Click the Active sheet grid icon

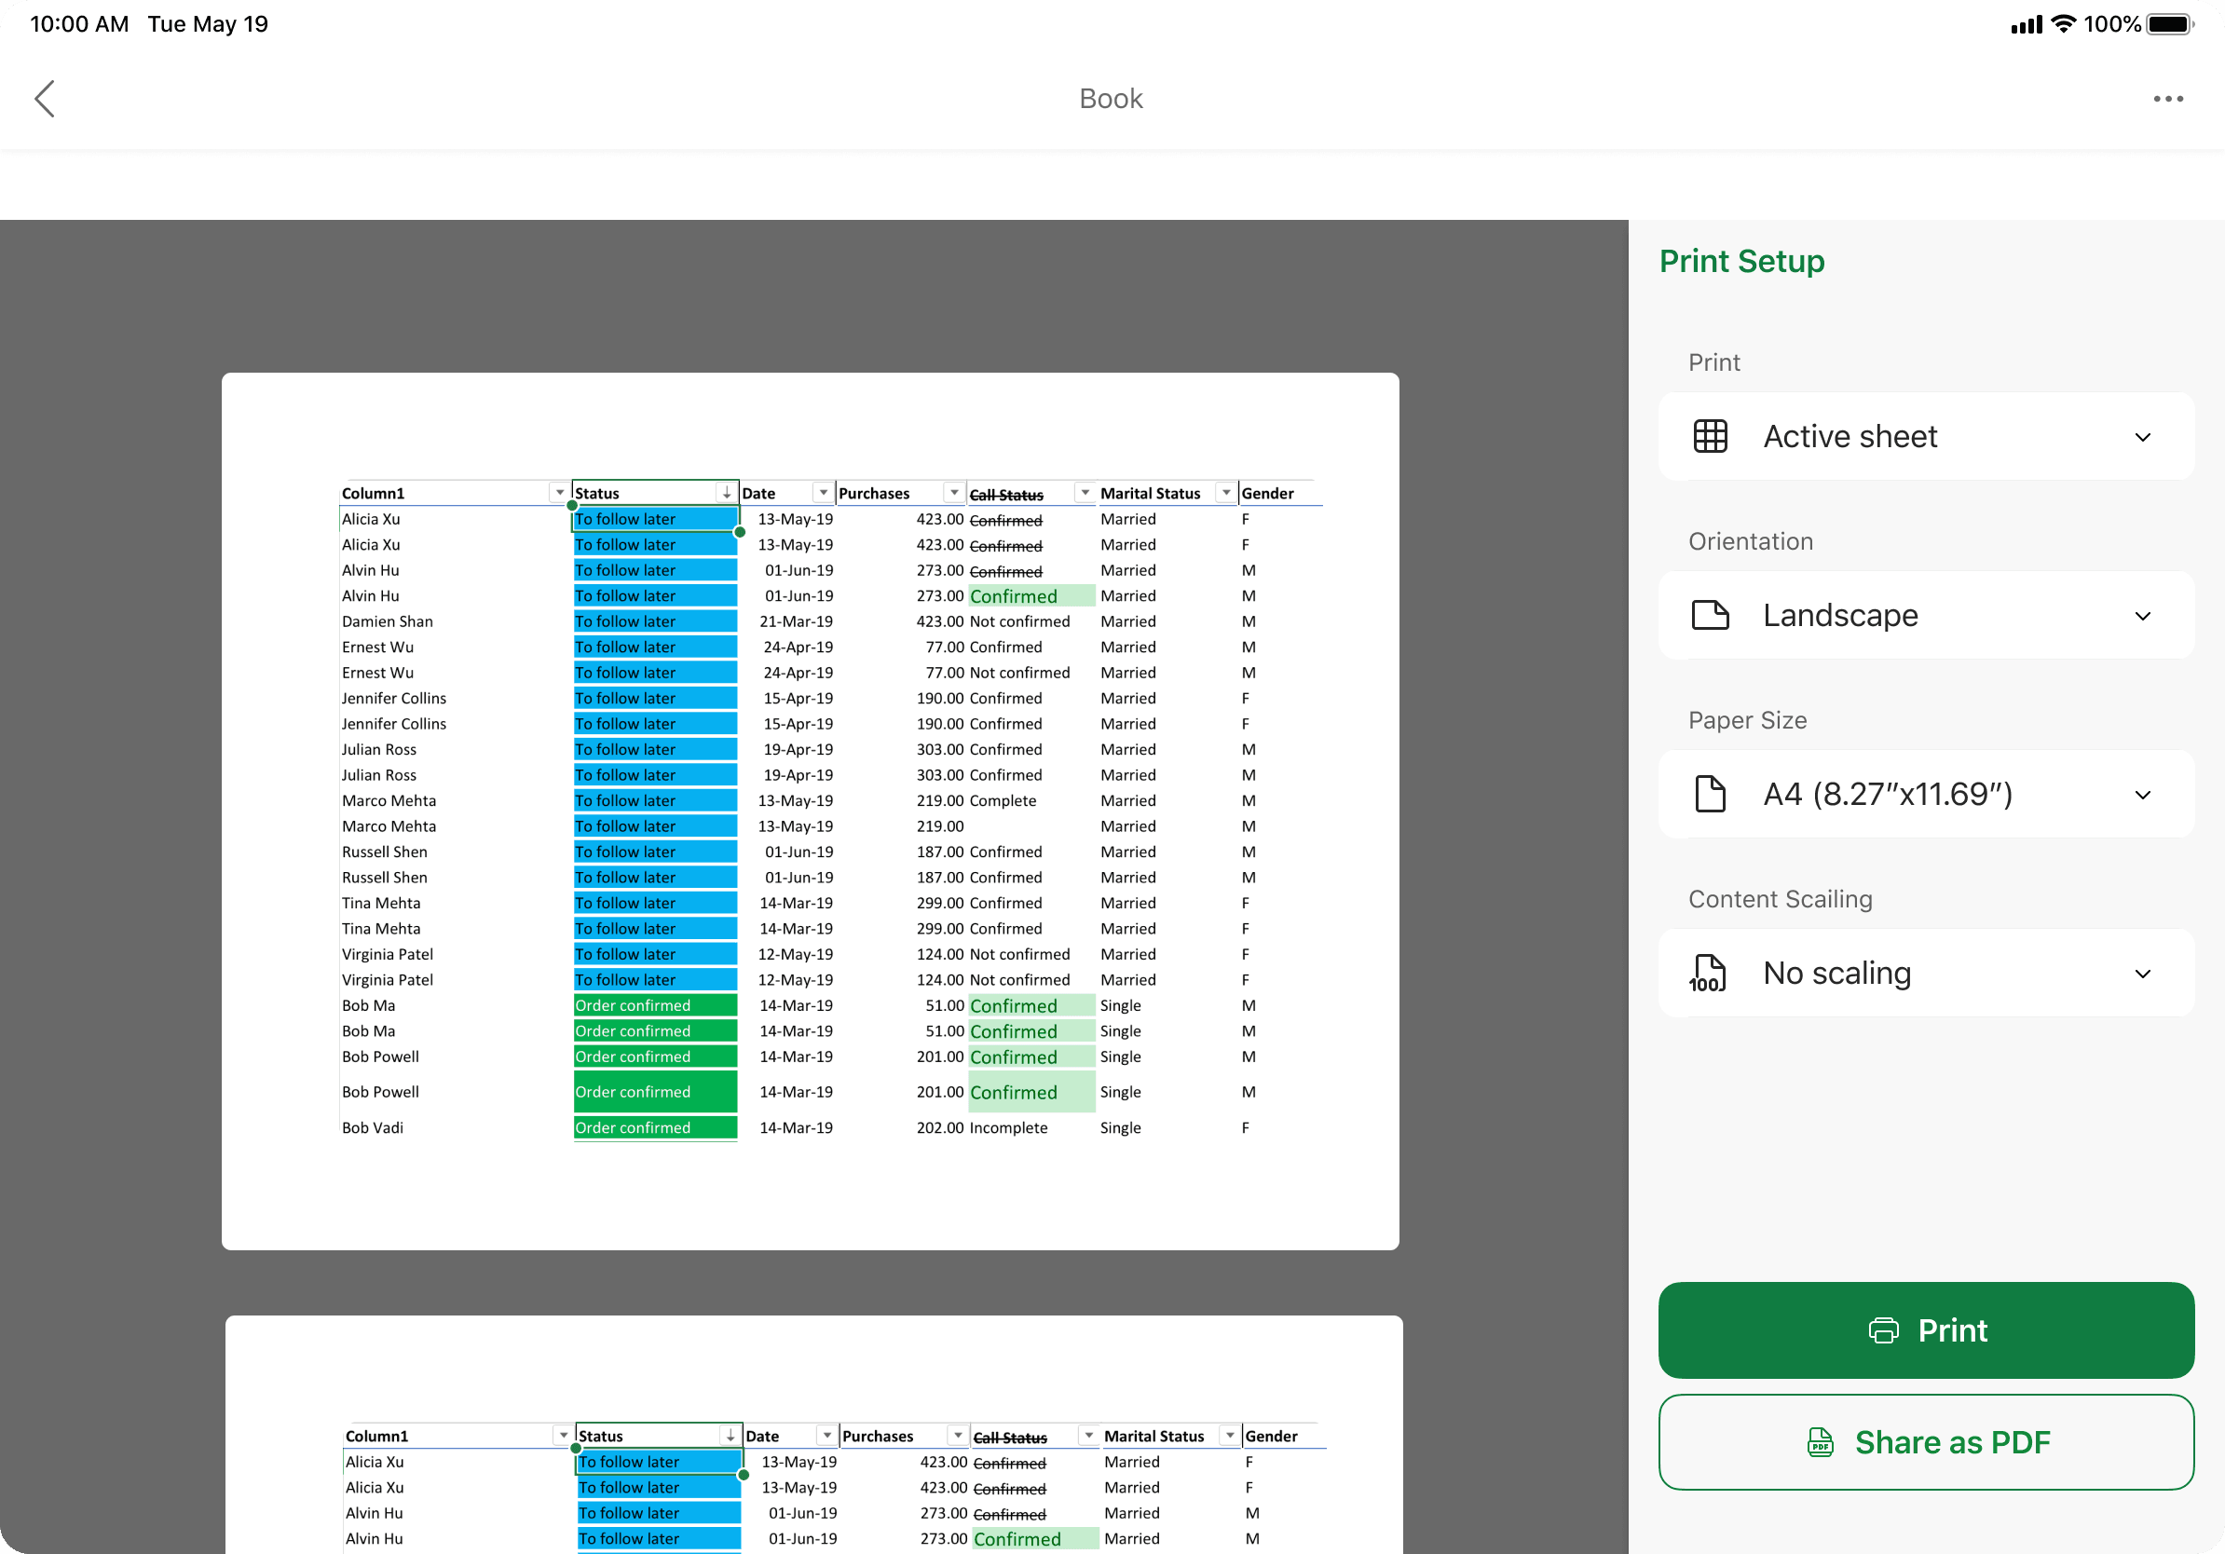point(1710,436)
